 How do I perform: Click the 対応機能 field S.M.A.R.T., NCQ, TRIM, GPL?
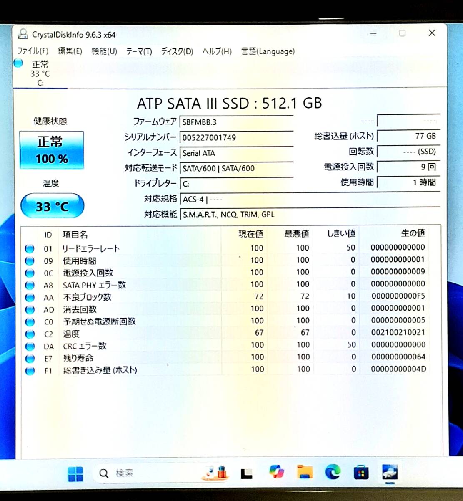pyautogui.click(x=310, y=215)
